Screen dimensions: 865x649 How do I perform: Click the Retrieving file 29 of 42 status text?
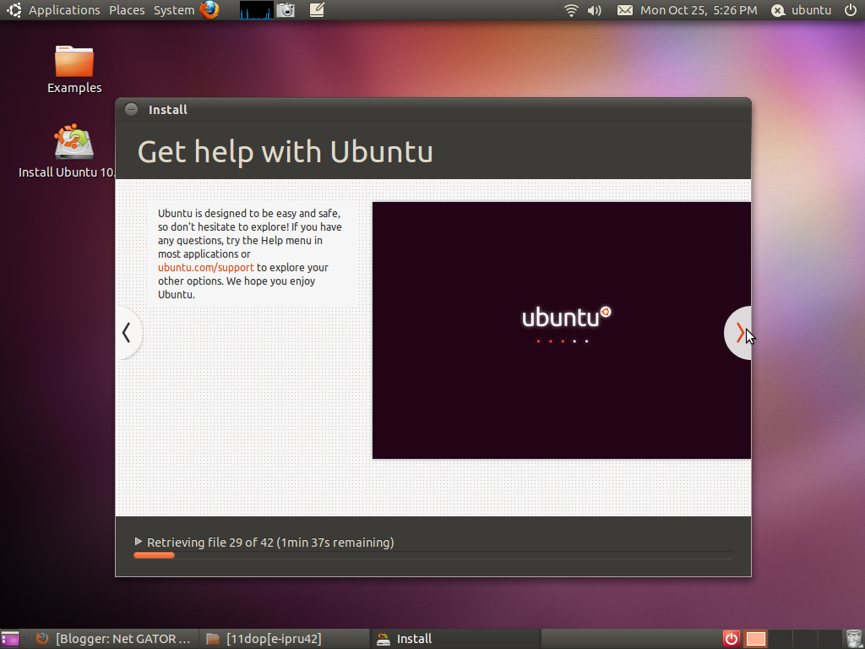pyautogui.click(x=270, y=543)
